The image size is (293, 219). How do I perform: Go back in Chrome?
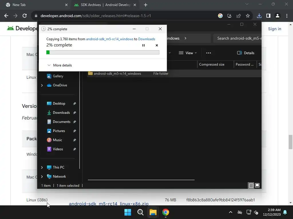(x=6, y=16)
